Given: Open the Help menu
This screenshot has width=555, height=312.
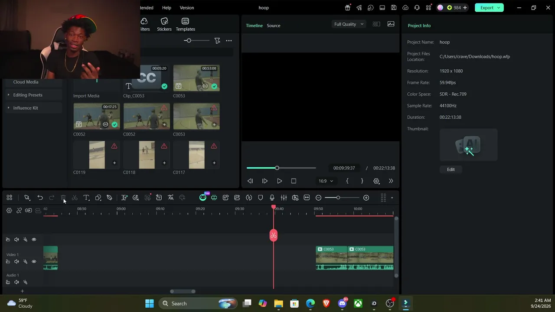Looking at the screenshot, I should point(166,8).
